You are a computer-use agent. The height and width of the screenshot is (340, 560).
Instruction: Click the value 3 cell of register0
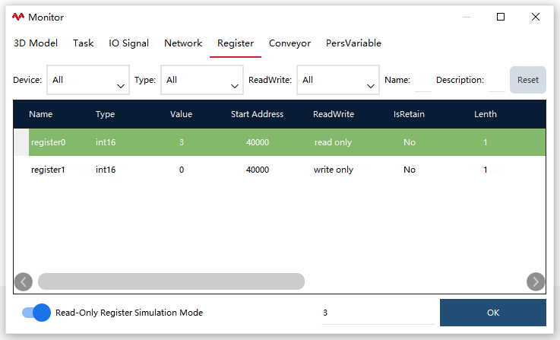182,142
